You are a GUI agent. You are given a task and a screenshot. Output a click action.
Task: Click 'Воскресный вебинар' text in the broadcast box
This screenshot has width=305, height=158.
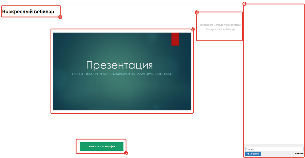point(220,29)
